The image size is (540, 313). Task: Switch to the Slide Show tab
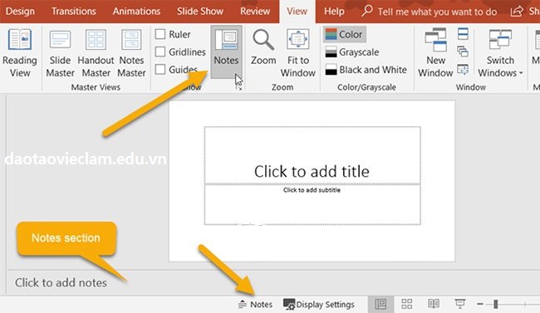200,12
